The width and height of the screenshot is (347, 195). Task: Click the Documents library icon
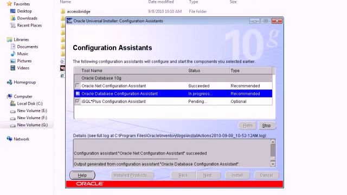(x=13, y=47)
